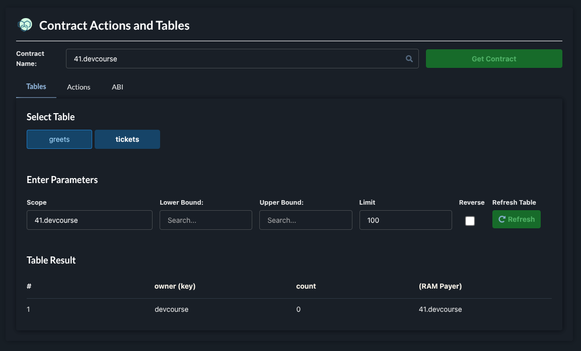This screenshot has width=581, height=351.
Task: Open the ABI tab
Action: click(117, 87)
